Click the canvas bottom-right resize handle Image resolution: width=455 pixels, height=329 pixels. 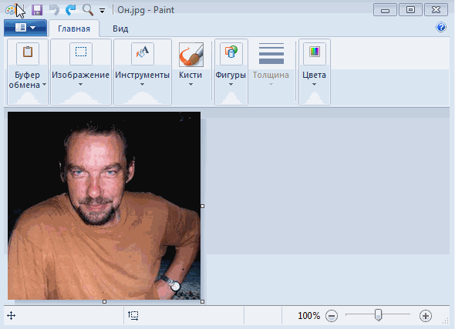[x=202, y=301]
